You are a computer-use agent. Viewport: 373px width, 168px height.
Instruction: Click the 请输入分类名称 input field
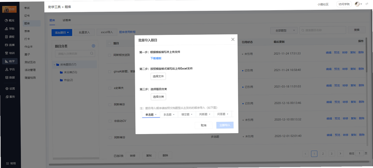[75, 54]
